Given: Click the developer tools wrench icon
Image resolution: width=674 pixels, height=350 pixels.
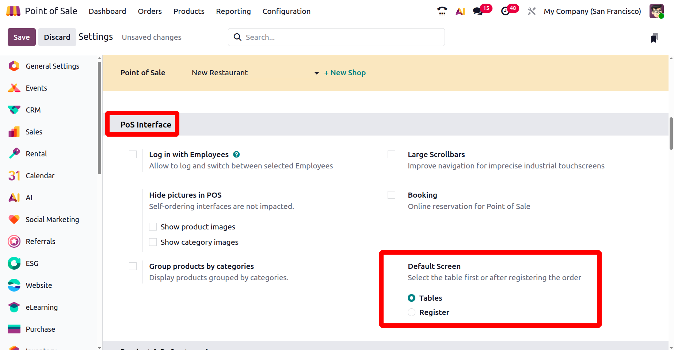Looking at the screenshot, I should tap(532, 11).
